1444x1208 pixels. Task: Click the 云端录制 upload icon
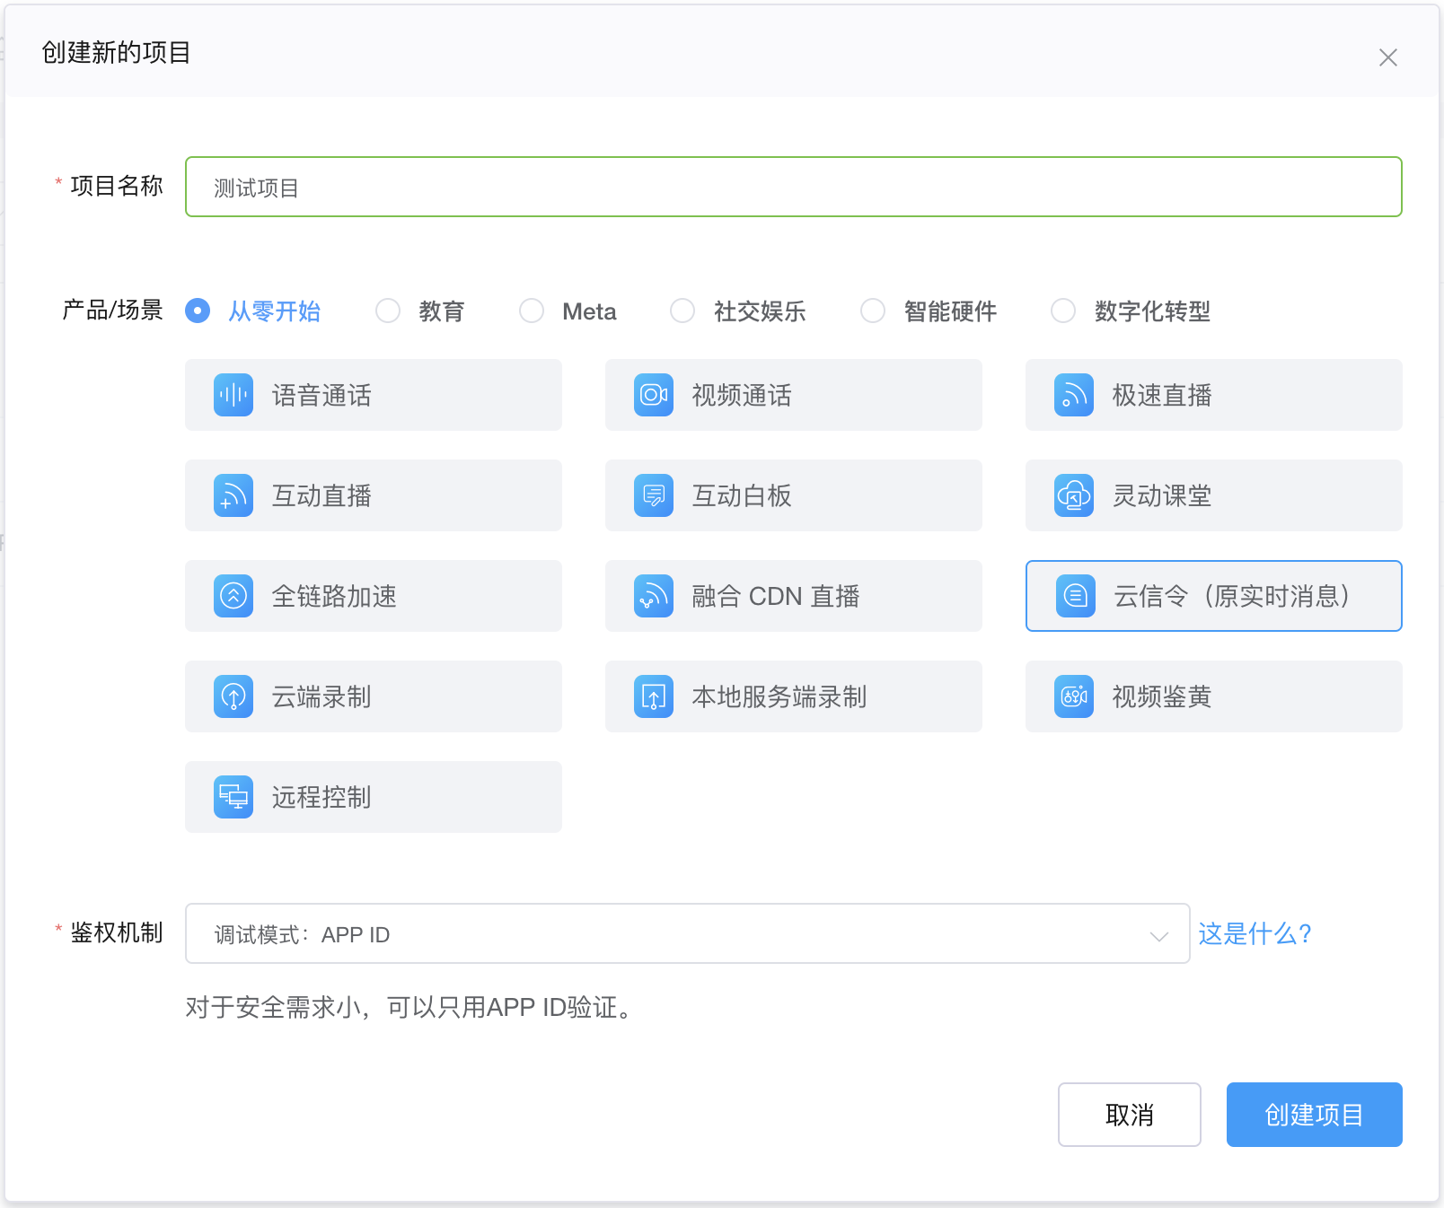[233, 696]
